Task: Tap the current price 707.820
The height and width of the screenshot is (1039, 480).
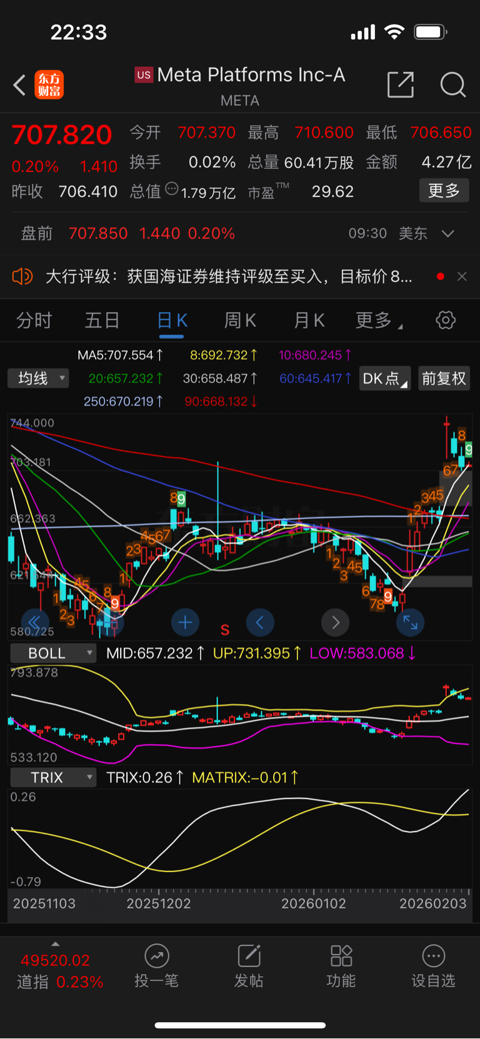Action: (x=62, y=135)
